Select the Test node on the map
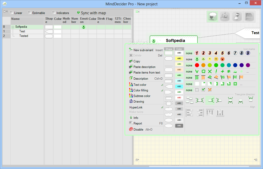The image size is (263, 169). click(x=247, y=33)
